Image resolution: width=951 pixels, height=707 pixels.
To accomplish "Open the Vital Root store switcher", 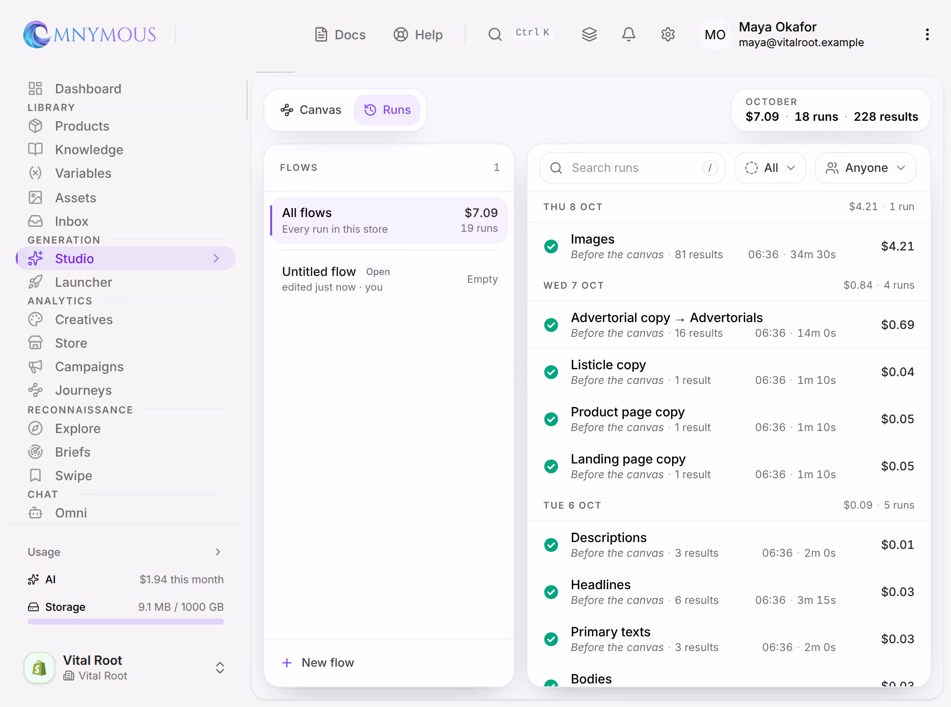I will tap(125, 668).
